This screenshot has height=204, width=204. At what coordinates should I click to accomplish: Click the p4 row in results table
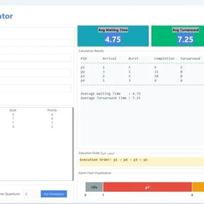click(x=142, y=81)
